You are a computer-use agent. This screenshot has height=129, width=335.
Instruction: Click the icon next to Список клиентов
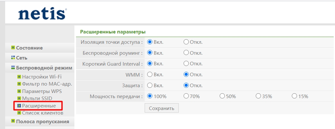19,113
